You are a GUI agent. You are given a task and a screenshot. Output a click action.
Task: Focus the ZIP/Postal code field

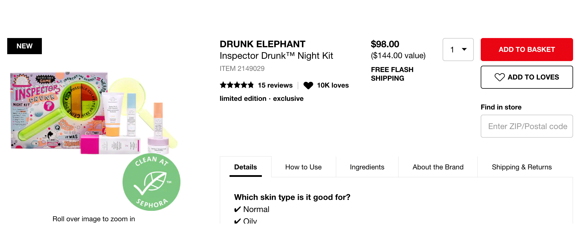(x=527, y=126)
